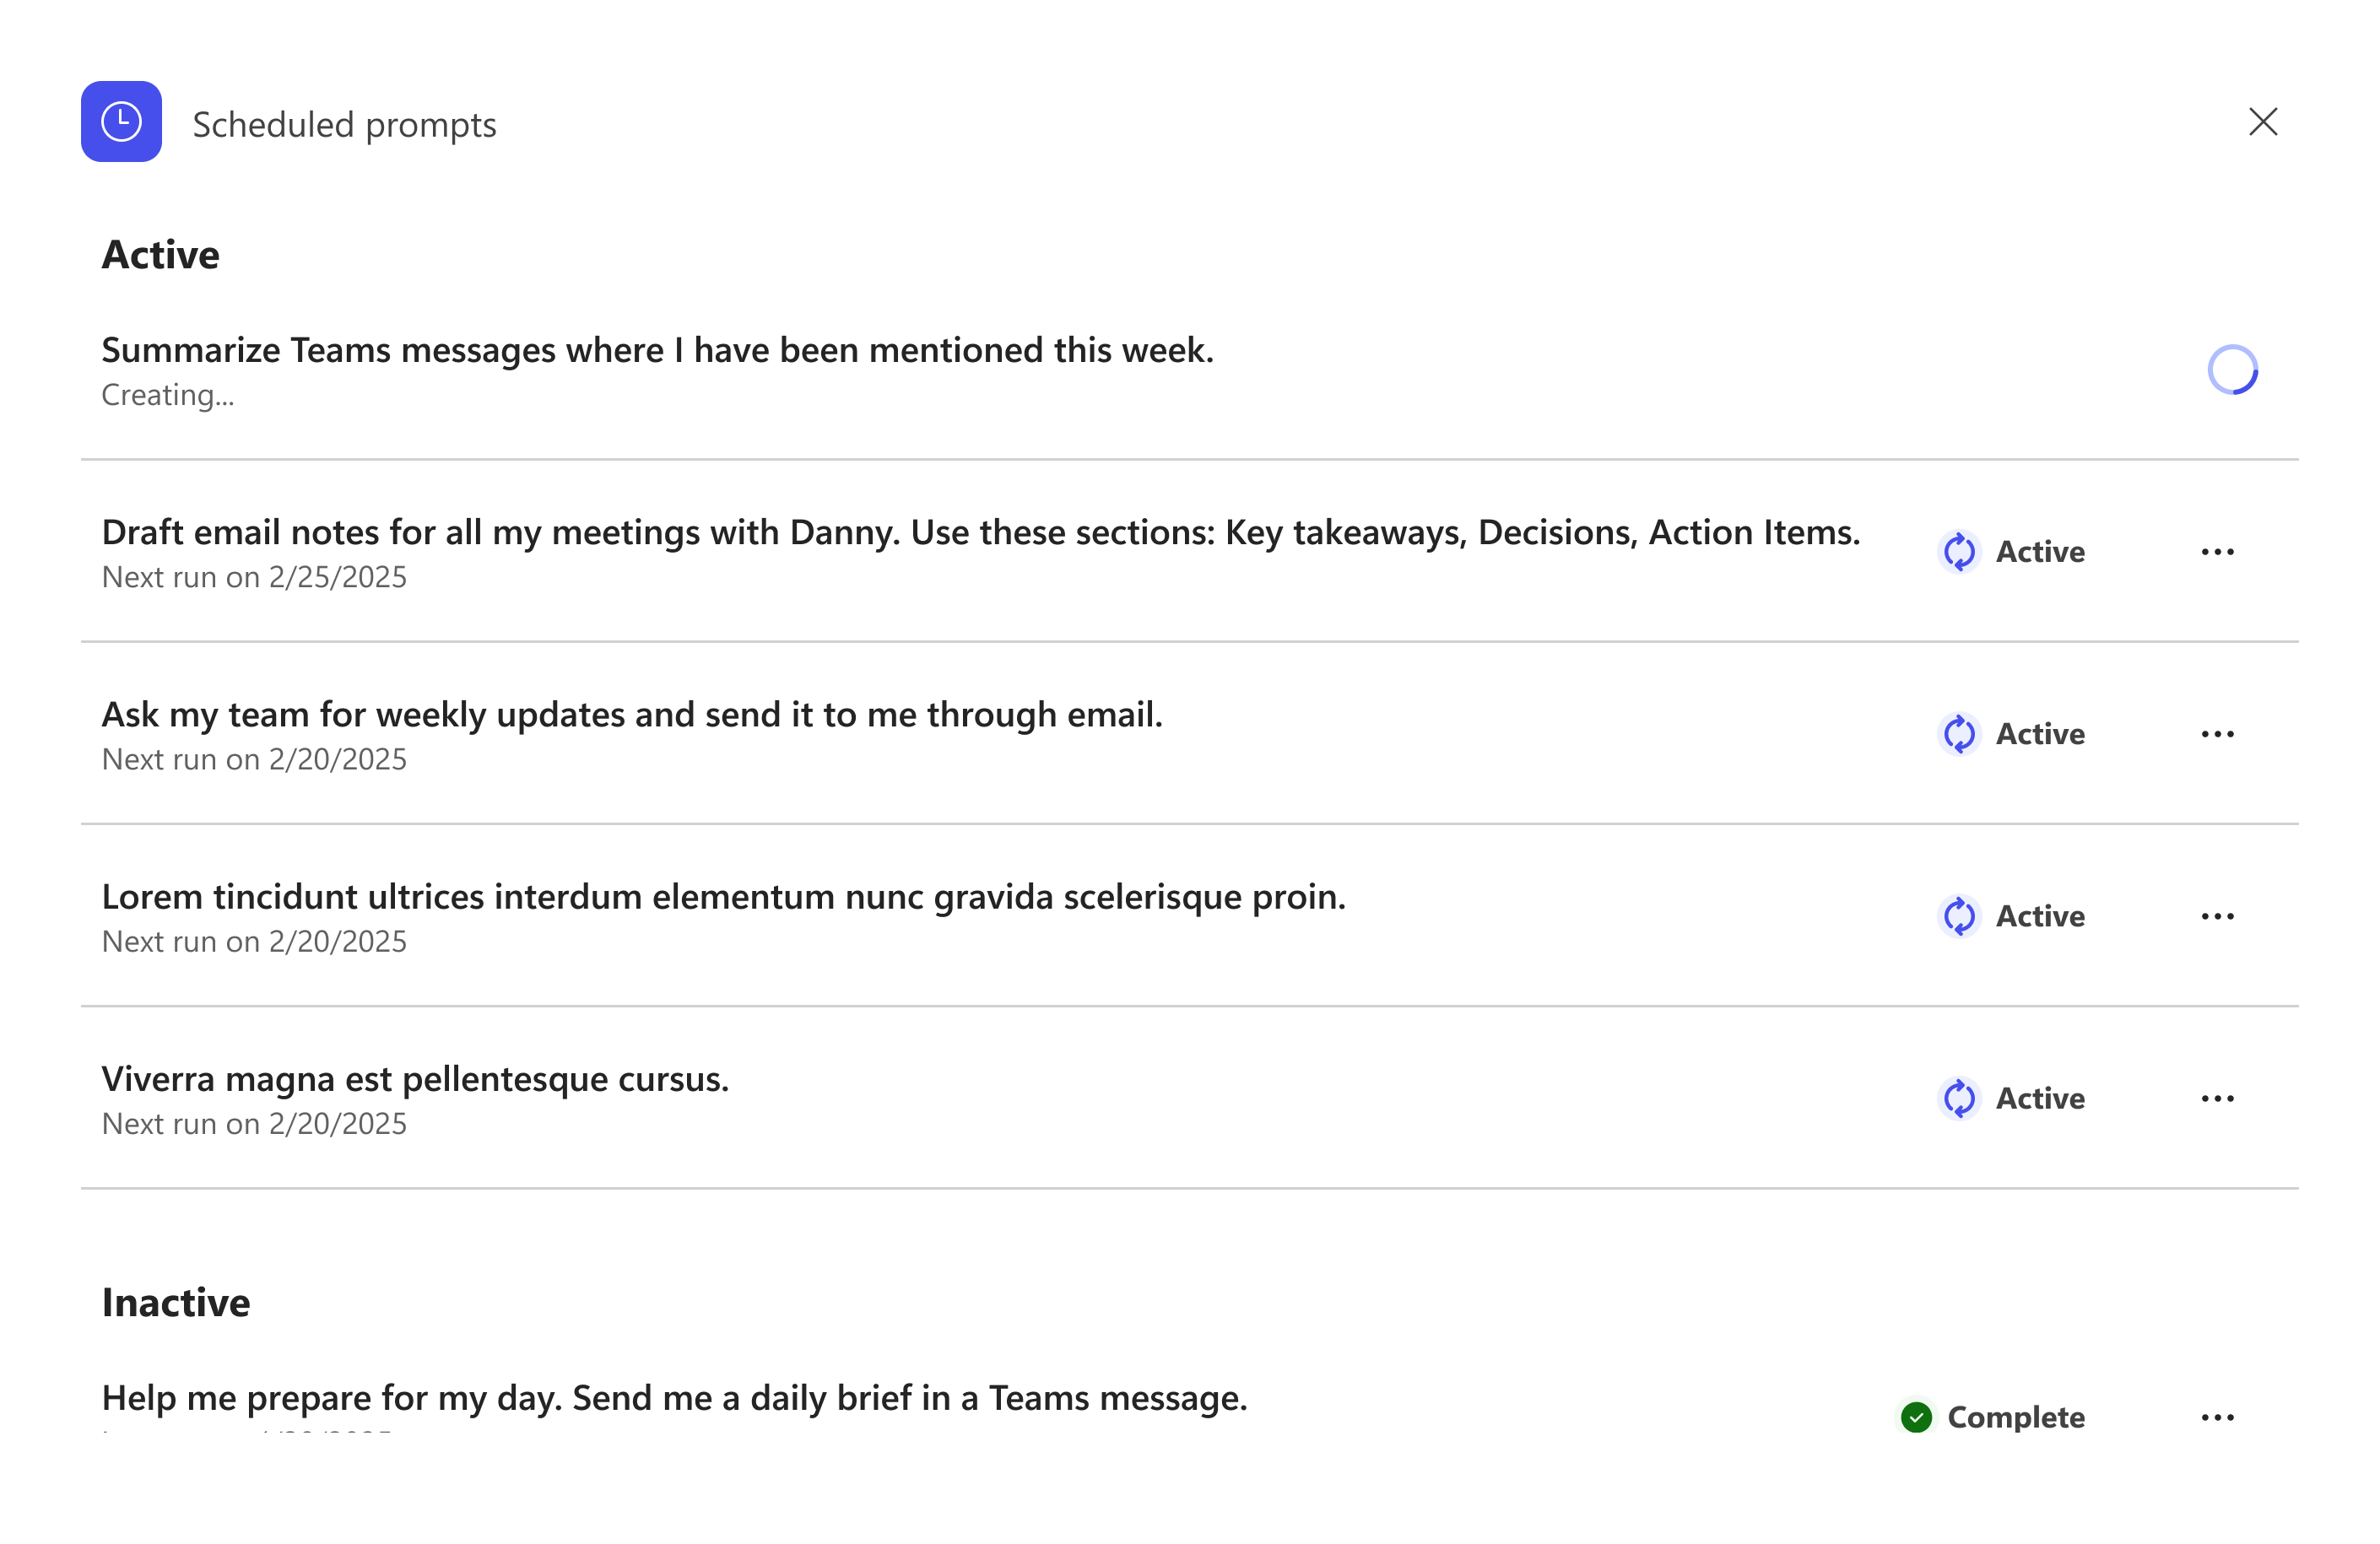Click the green Complete checkmark icon

1916,1417
